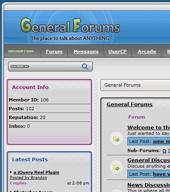Viewport: 170px width, 192px height.
Task: Click the sub-forum document icon
Action: click(164, 151)
